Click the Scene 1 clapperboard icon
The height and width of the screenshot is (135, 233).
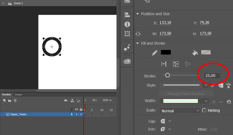click(10, 3)
